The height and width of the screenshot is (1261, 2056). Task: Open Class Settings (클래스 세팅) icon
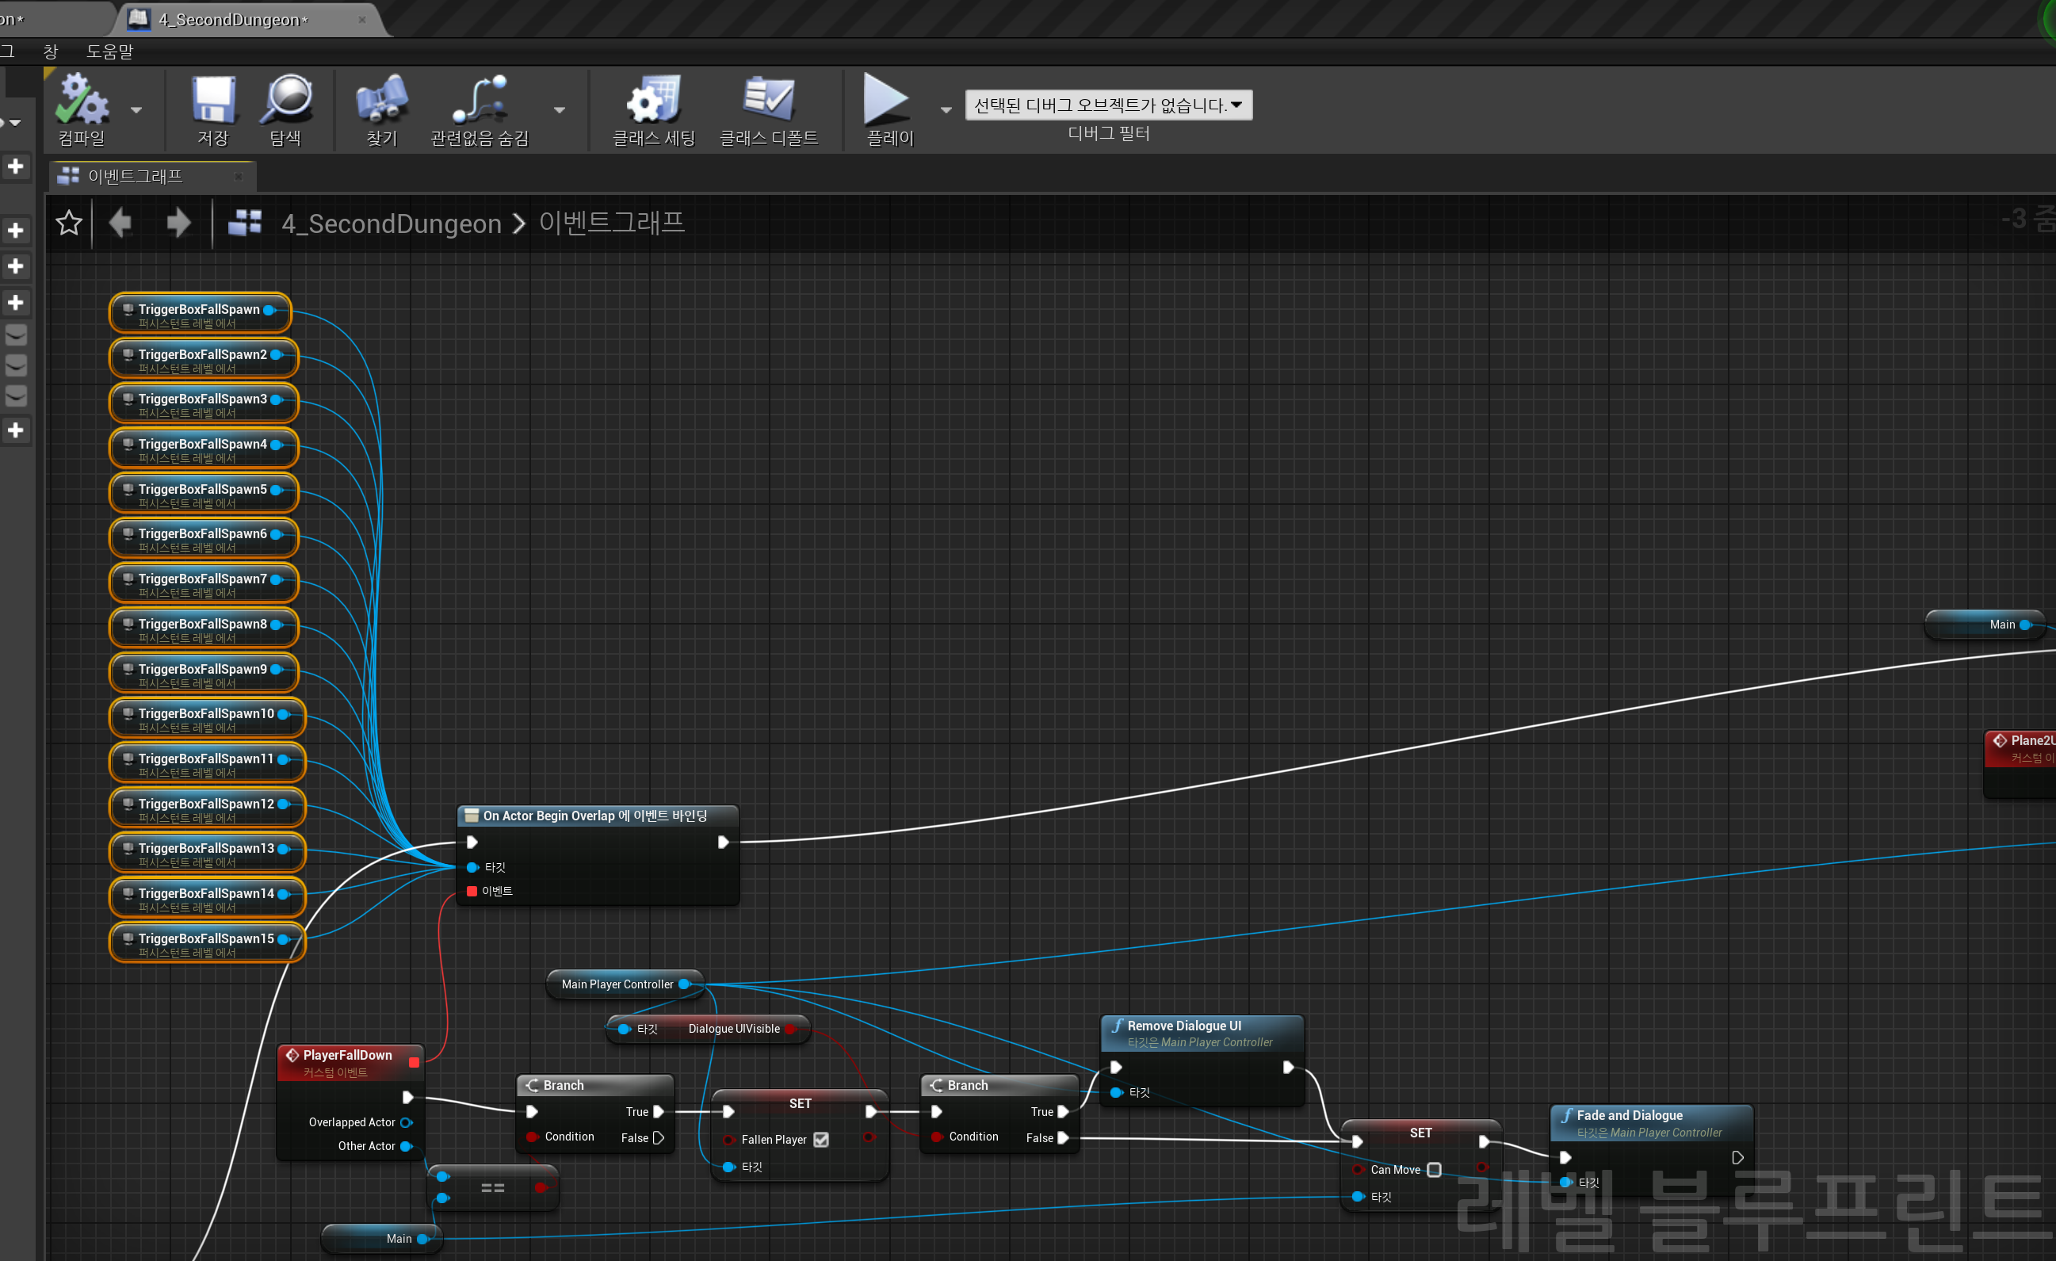[x=654, y=100]
